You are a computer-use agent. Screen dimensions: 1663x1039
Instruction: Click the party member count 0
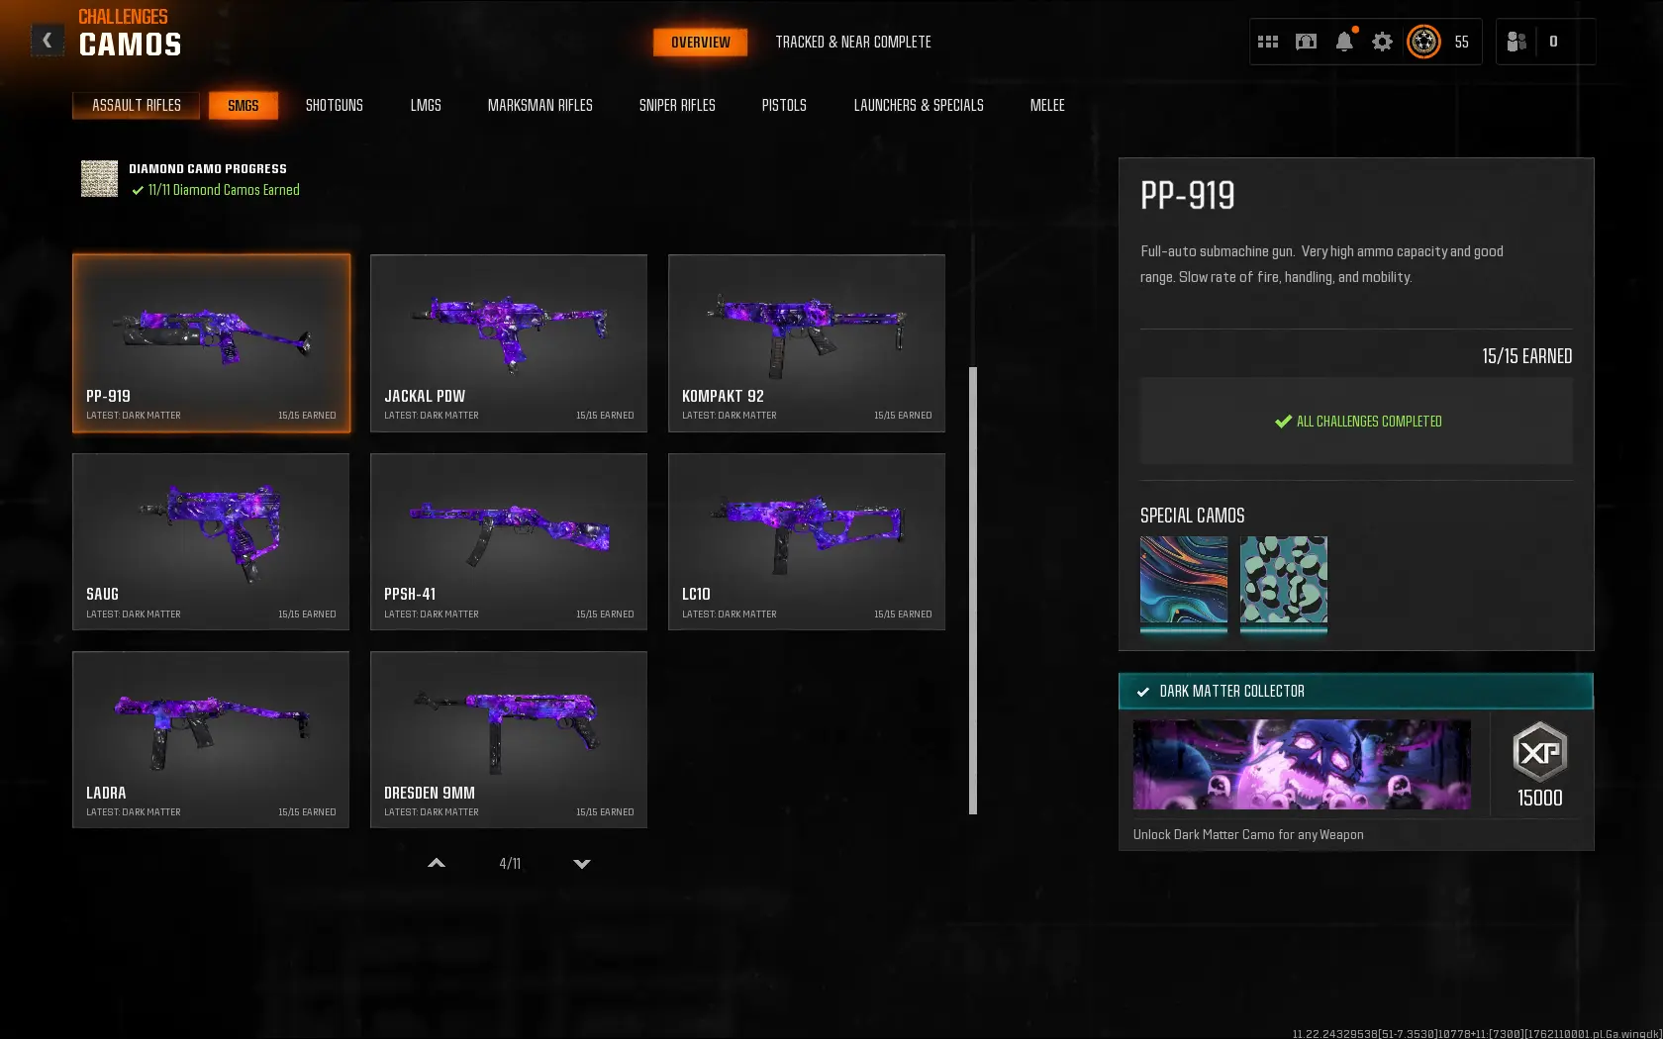pyautogui.click(x=1553, y=42)
